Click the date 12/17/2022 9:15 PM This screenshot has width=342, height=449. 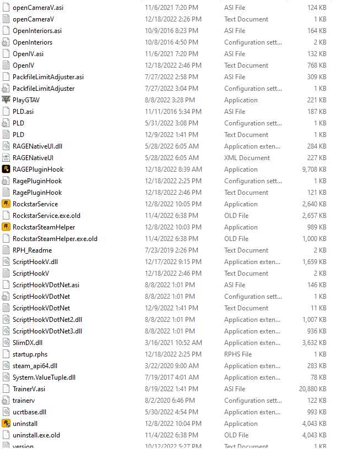point(173,262)
